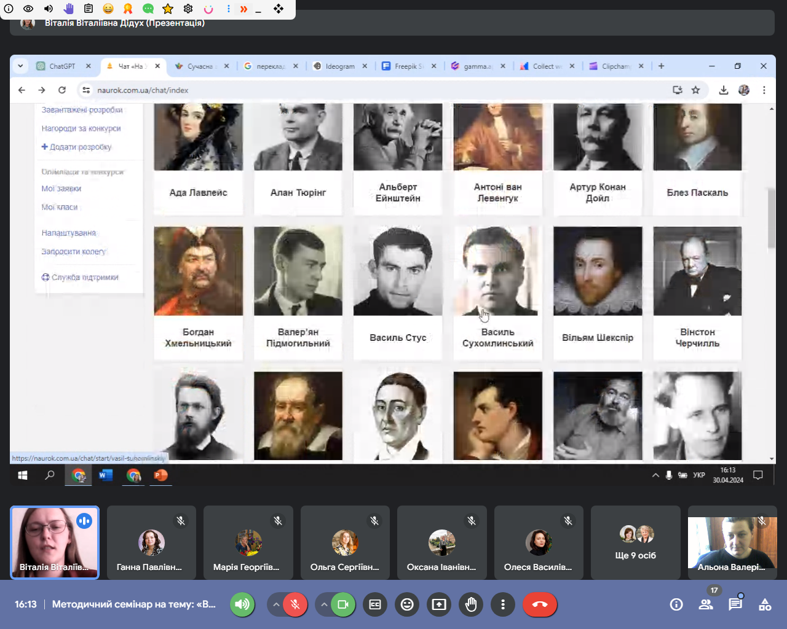Raise hand in the meeting toolbar
The height and width of the screenshot is (629, 787).
(x=471, y=604)
